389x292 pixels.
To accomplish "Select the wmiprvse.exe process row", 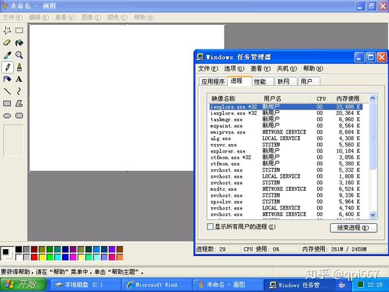I will (x=286, y=132).
